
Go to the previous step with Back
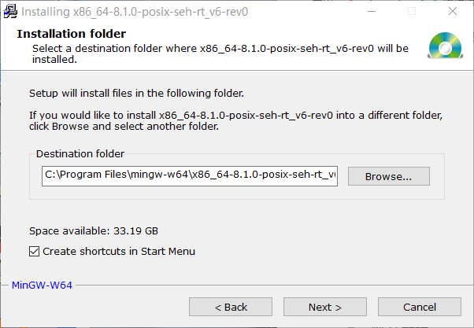coord(231,307)
